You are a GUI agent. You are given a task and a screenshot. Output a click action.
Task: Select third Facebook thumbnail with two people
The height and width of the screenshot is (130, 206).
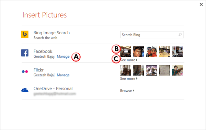click(152, 51)
